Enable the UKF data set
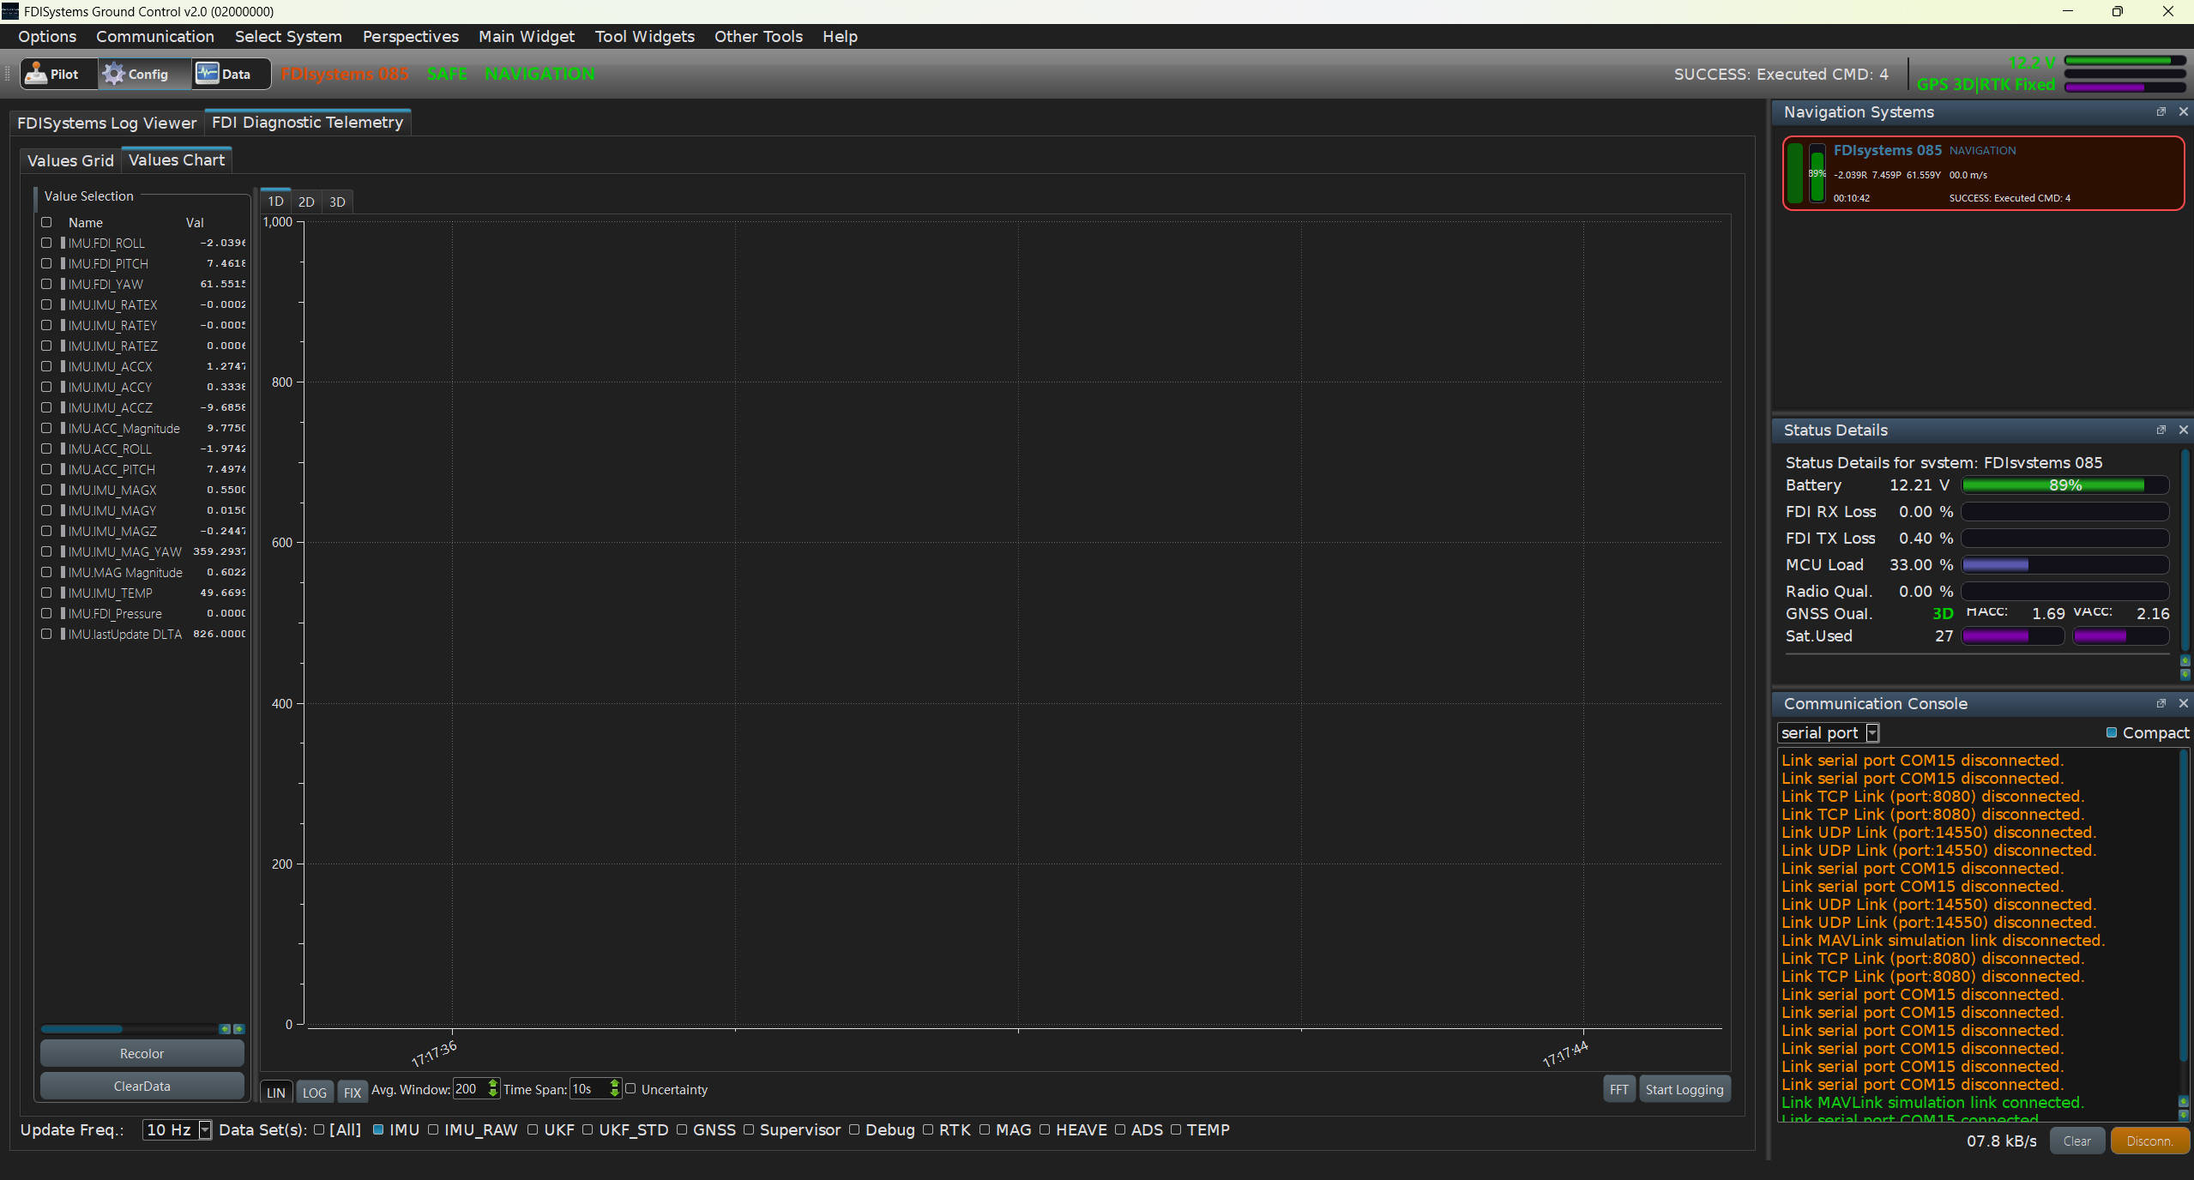Viewport: 2194px width, 1180px height. [x=533, y=1129]
